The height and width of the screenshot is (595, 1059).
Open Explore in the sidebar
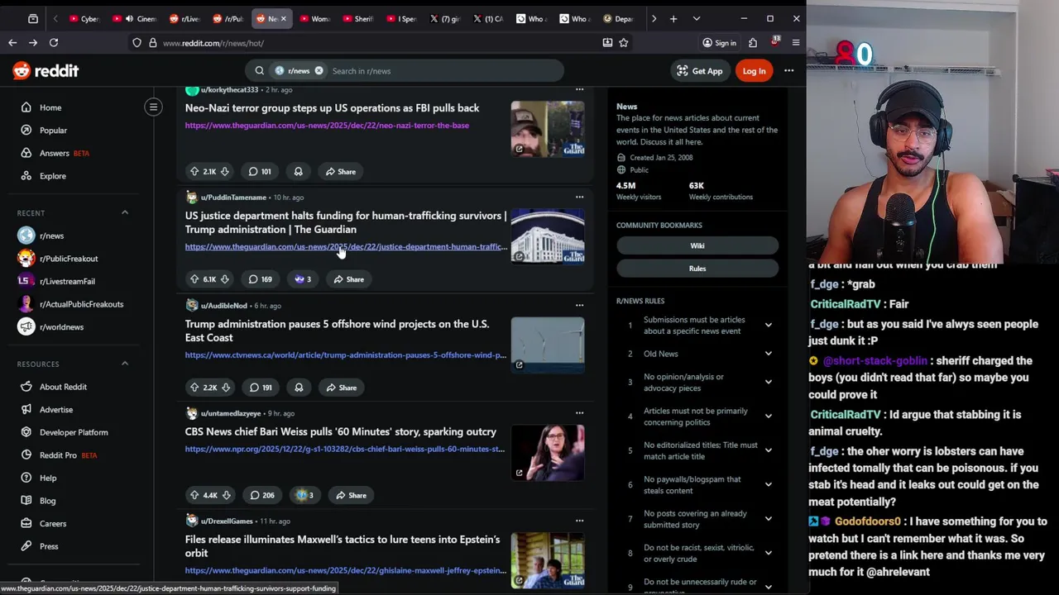point(52,176)
